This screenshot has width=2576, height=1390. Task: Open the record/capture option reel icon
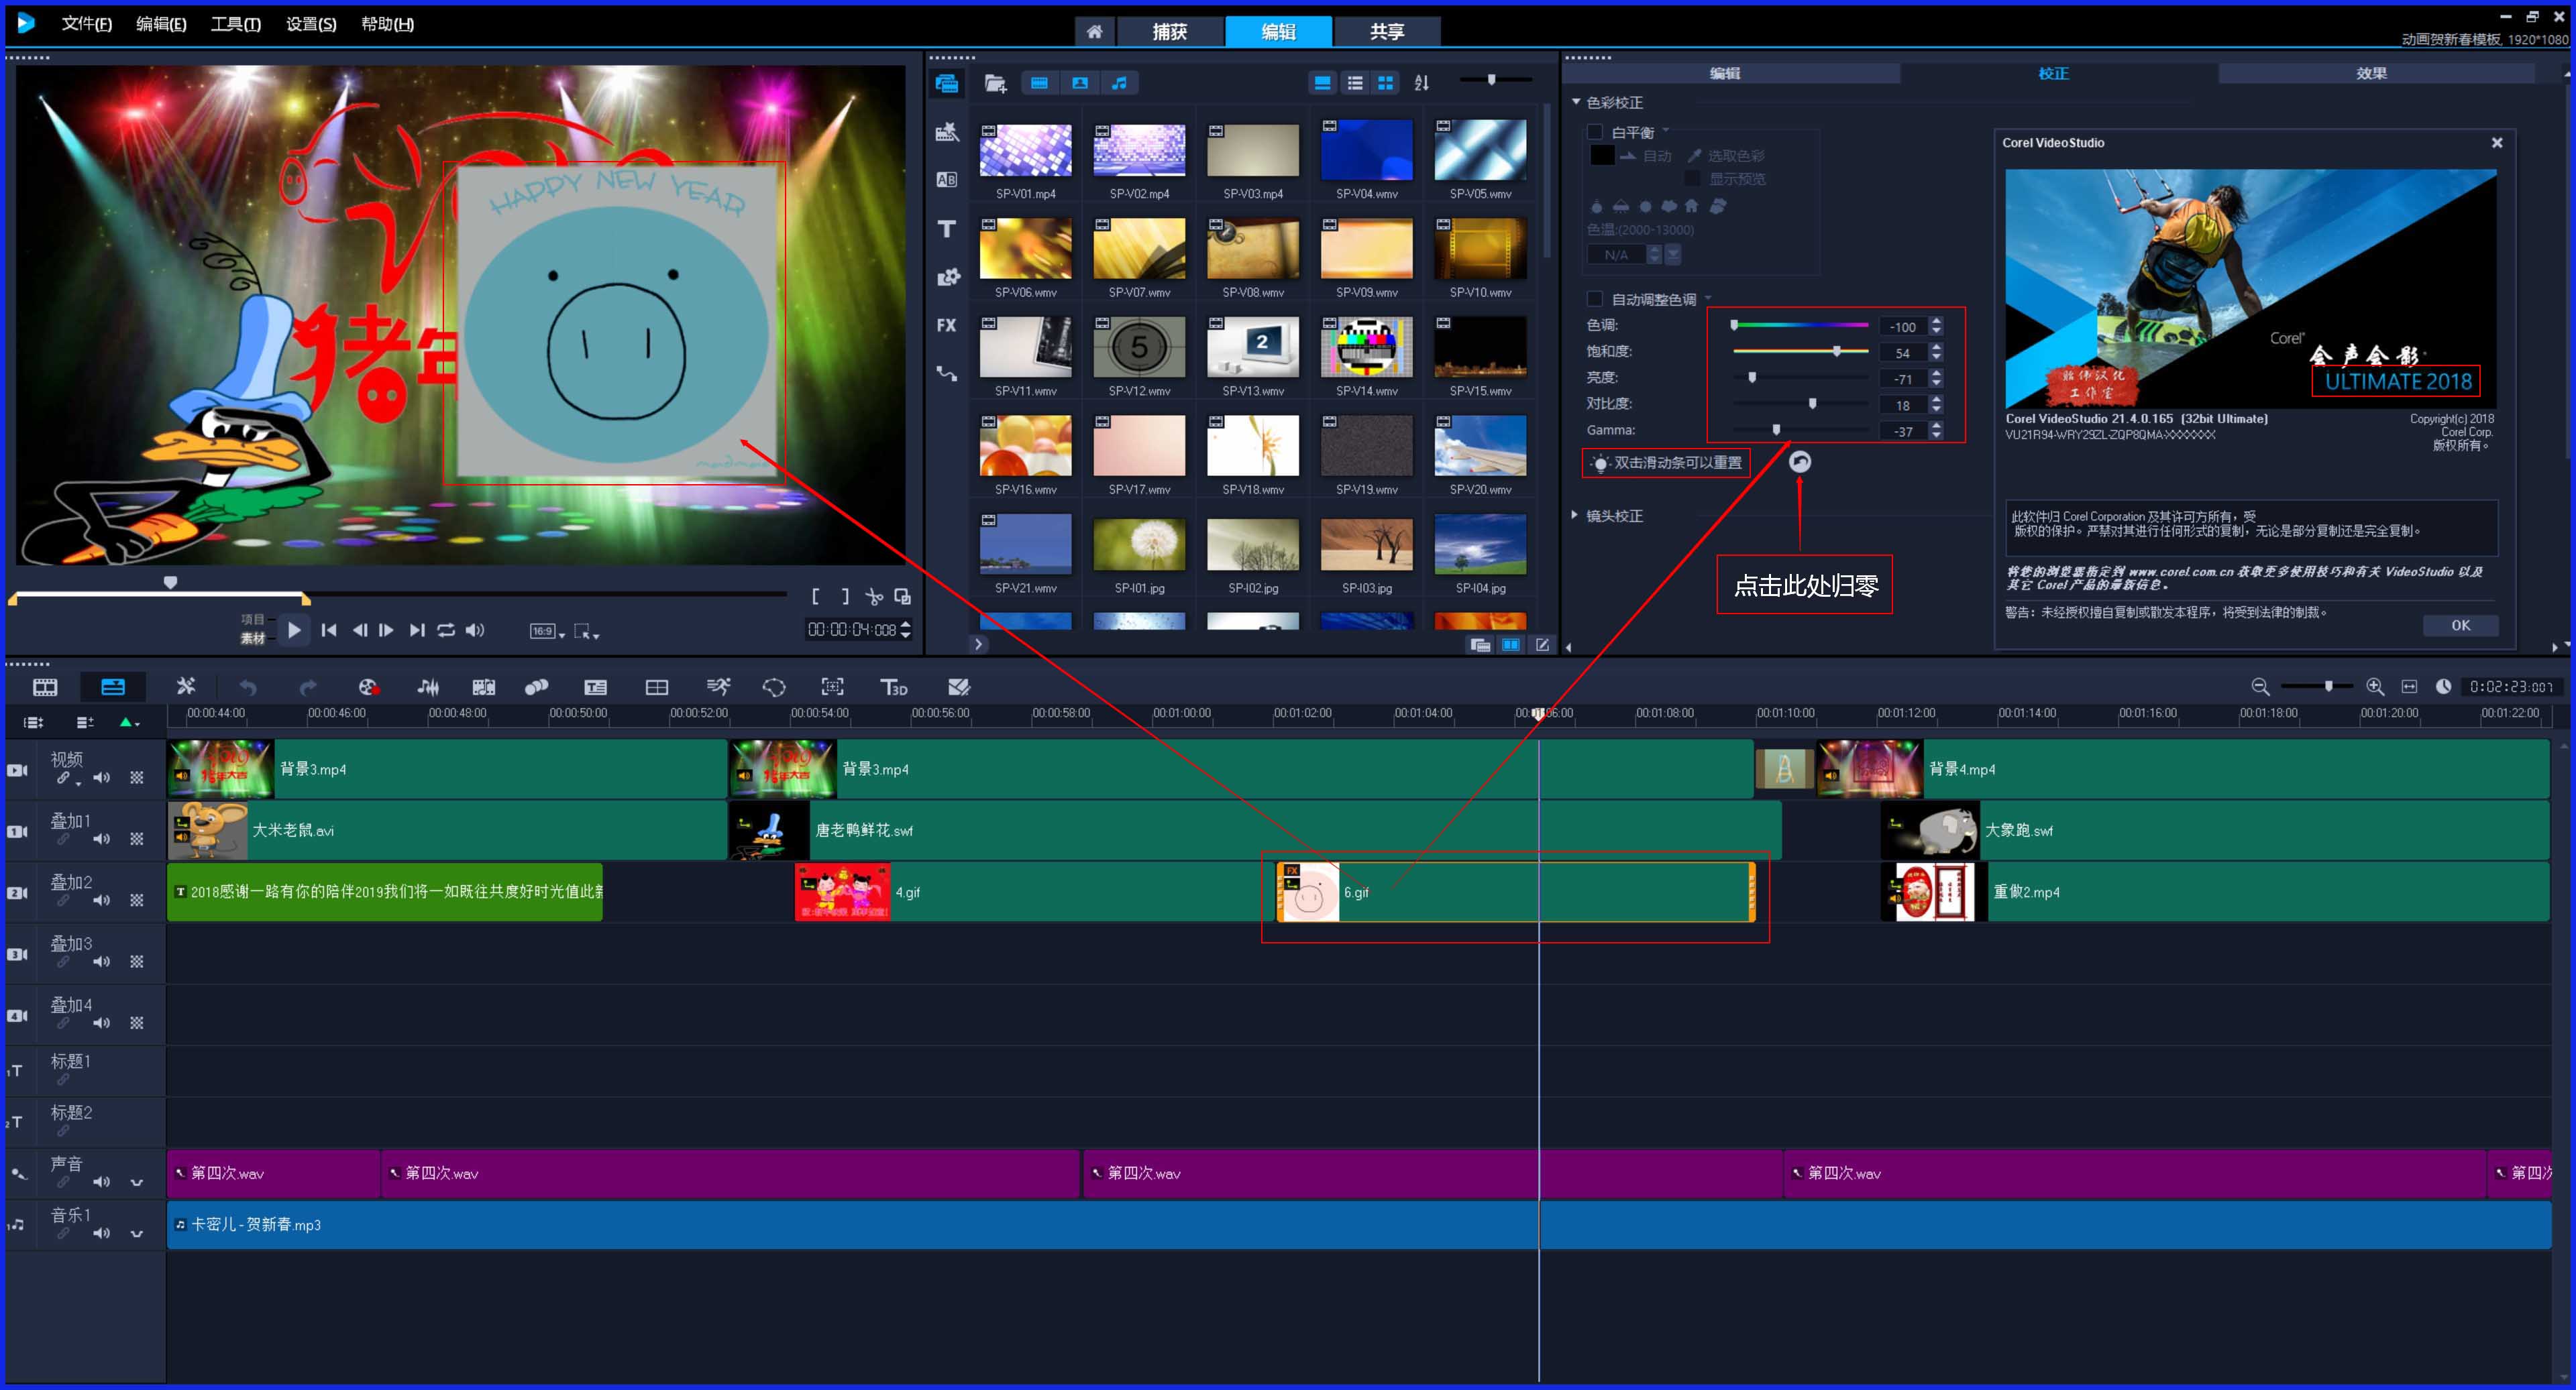(x=368, y=687)
